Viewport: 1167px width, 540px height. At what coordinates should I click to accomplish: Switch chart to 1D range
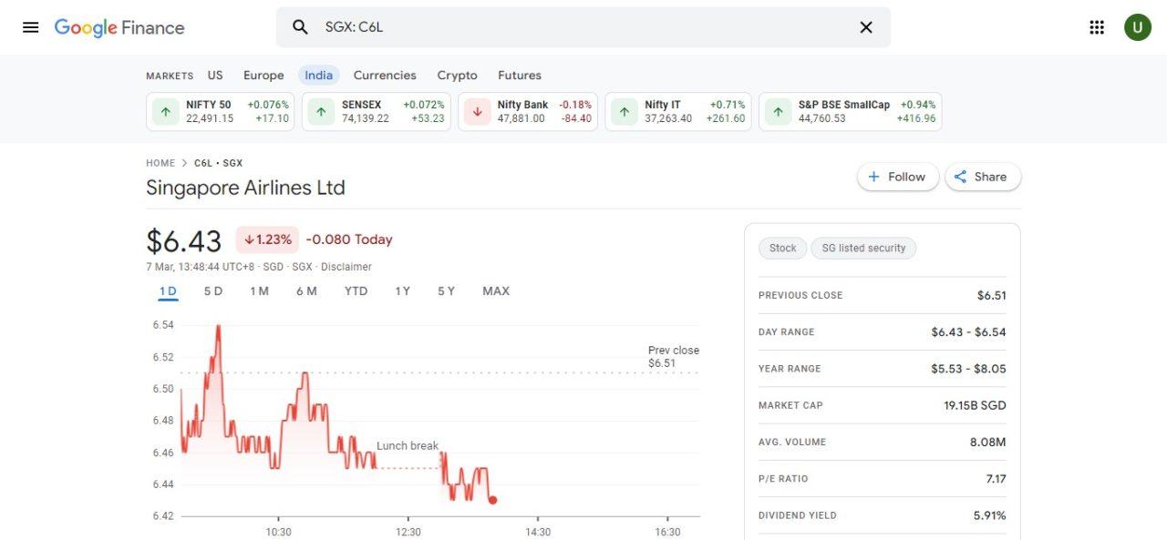168,291
